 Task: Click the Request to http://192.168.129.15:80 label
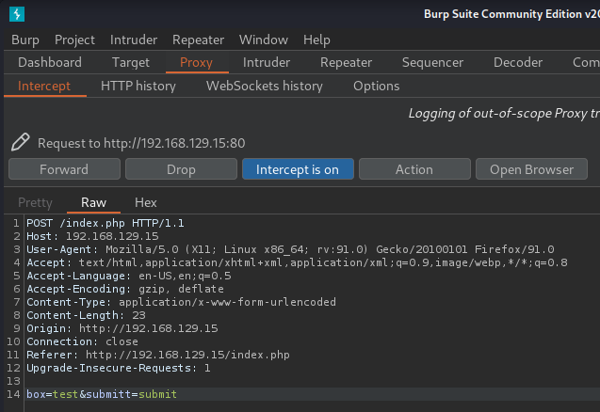[x=141, y=143]
